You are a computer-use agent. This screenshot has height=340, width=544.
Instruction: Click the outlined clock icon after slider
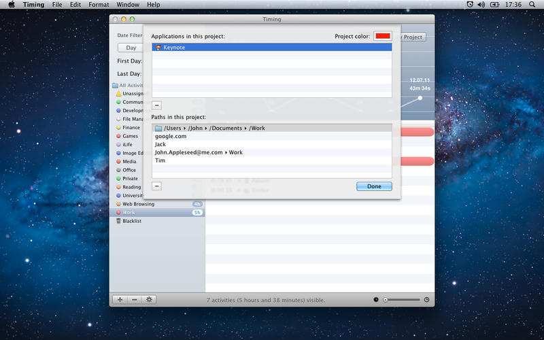coord(427,300)
